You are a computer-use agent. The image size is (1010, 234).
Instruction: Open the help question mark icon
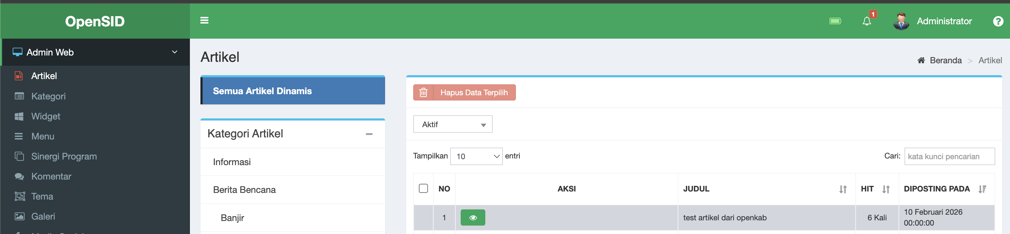pos(998,21)
